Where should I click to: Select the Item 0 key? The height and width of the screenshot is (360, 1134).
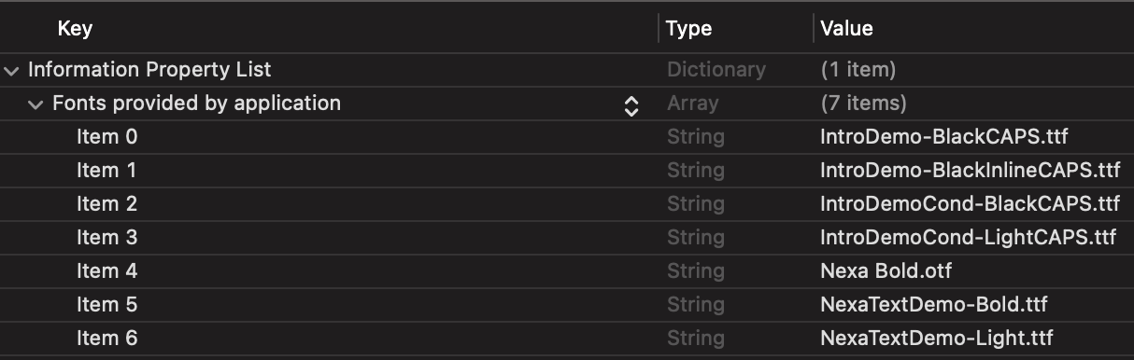tap(106, 137)
